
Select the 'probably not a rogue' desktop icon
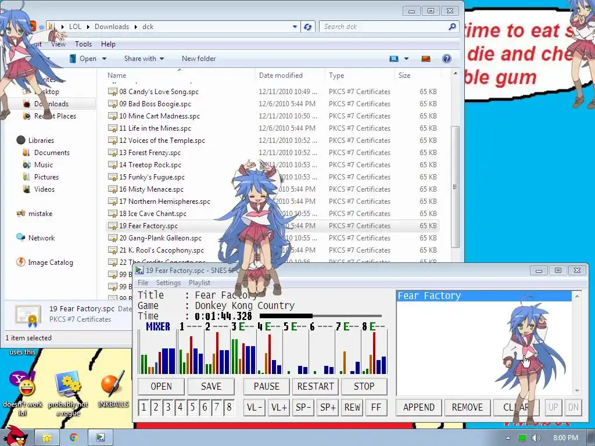pos(67,384)
